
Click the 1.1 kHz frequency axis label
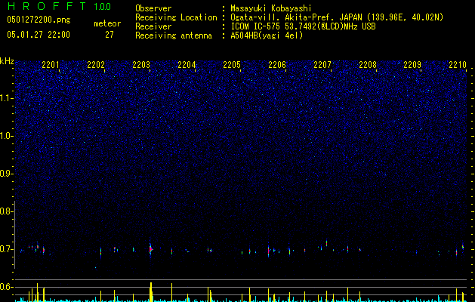(6, 98)
